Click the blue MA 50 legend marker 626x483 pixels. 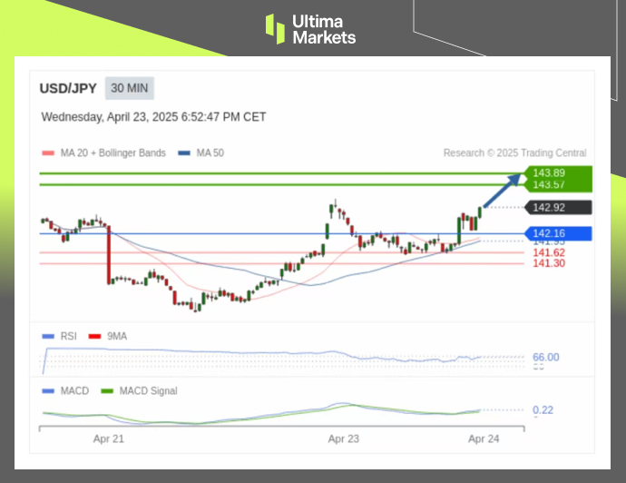pos(185,153)
